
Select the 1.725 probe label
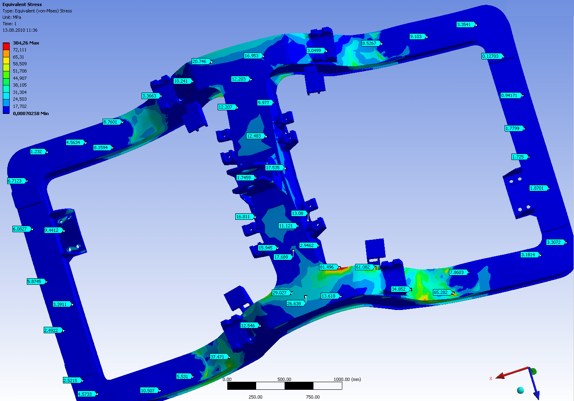(519, 157)
